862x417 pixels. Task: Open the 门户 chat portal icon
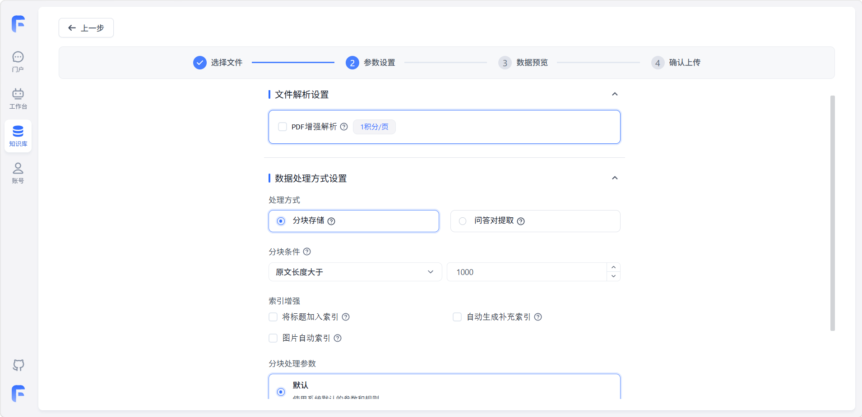[18, 61]
